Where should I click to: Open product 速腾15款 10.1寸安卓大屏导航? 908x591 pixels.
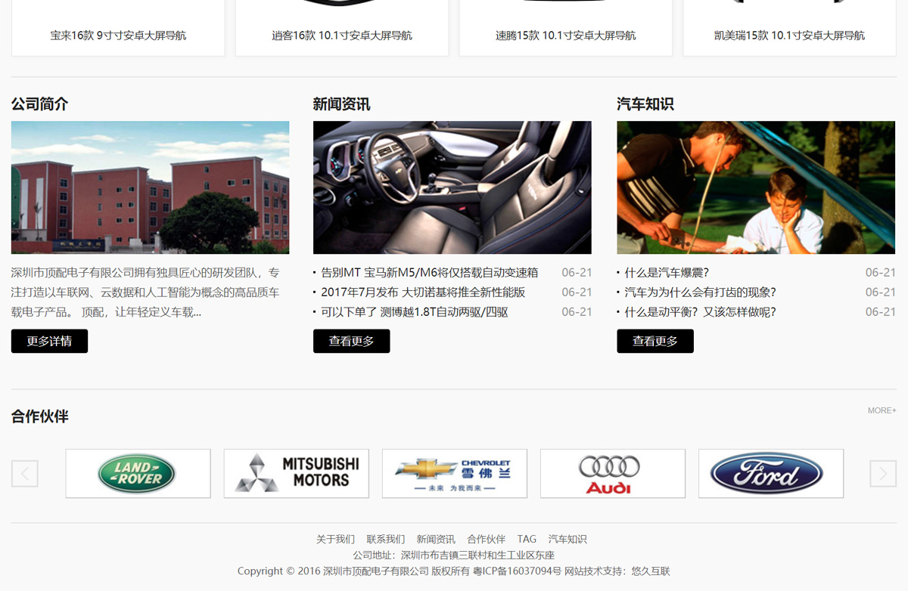pyautogui.click(x=565, y=36)
